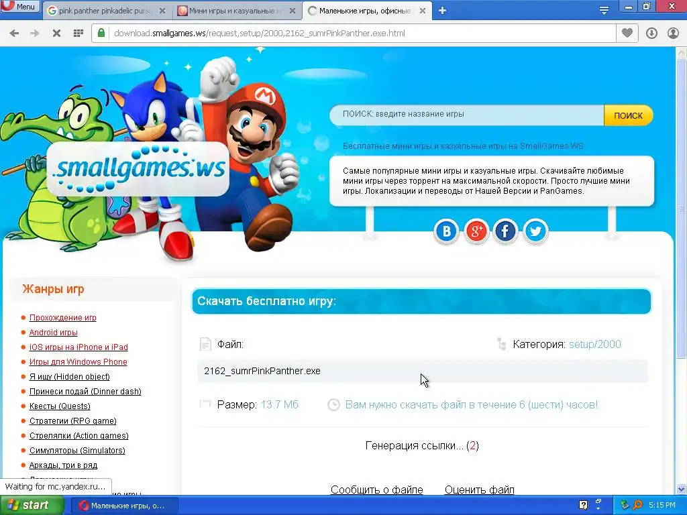Click the vertical scrollbar thumb
Image resolution: width=687 pixels, height=515 pixels.
click(x=682, y=208)
